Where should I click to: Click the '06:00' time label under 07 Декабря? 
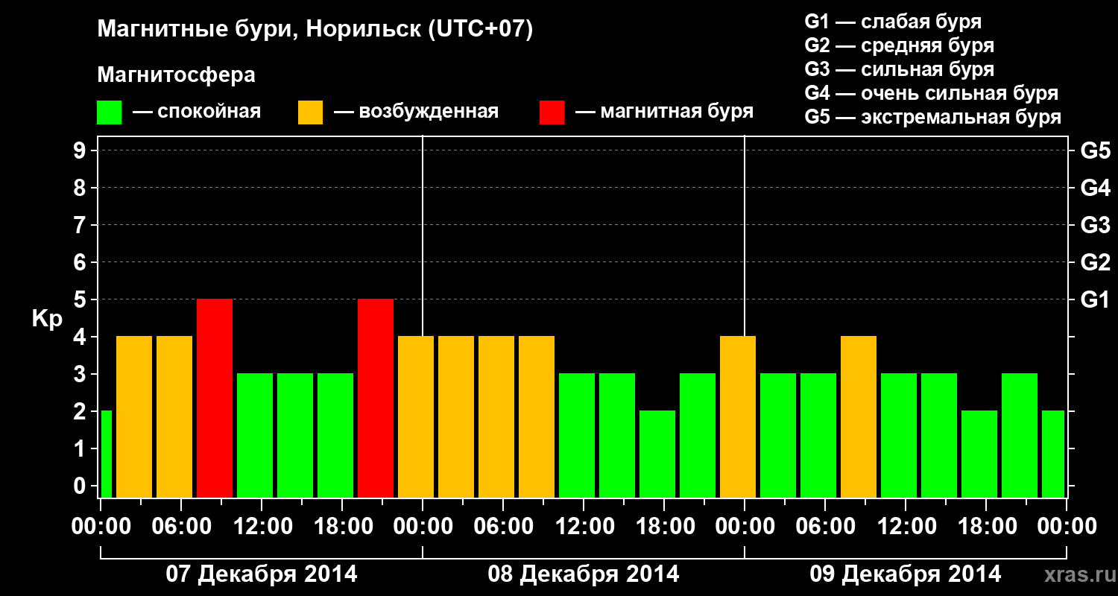[181, 526]
